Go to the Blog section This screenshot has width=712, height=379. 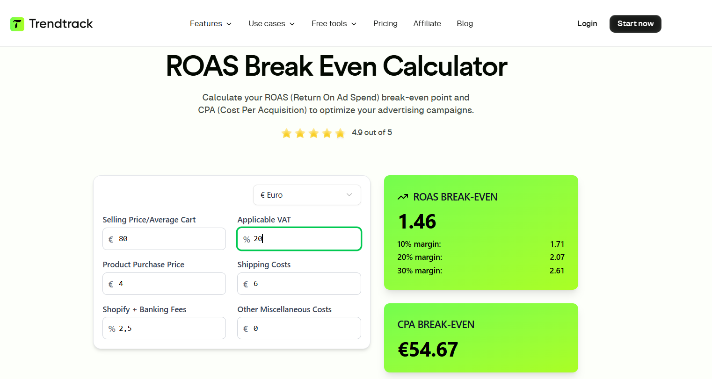[x=465, y=23]
